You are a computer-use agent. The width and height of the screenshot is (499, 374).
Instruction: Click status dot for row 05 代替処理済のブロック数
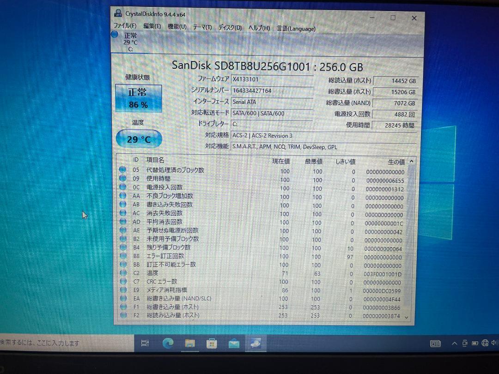pyautogui.click(x=122, y=169)
